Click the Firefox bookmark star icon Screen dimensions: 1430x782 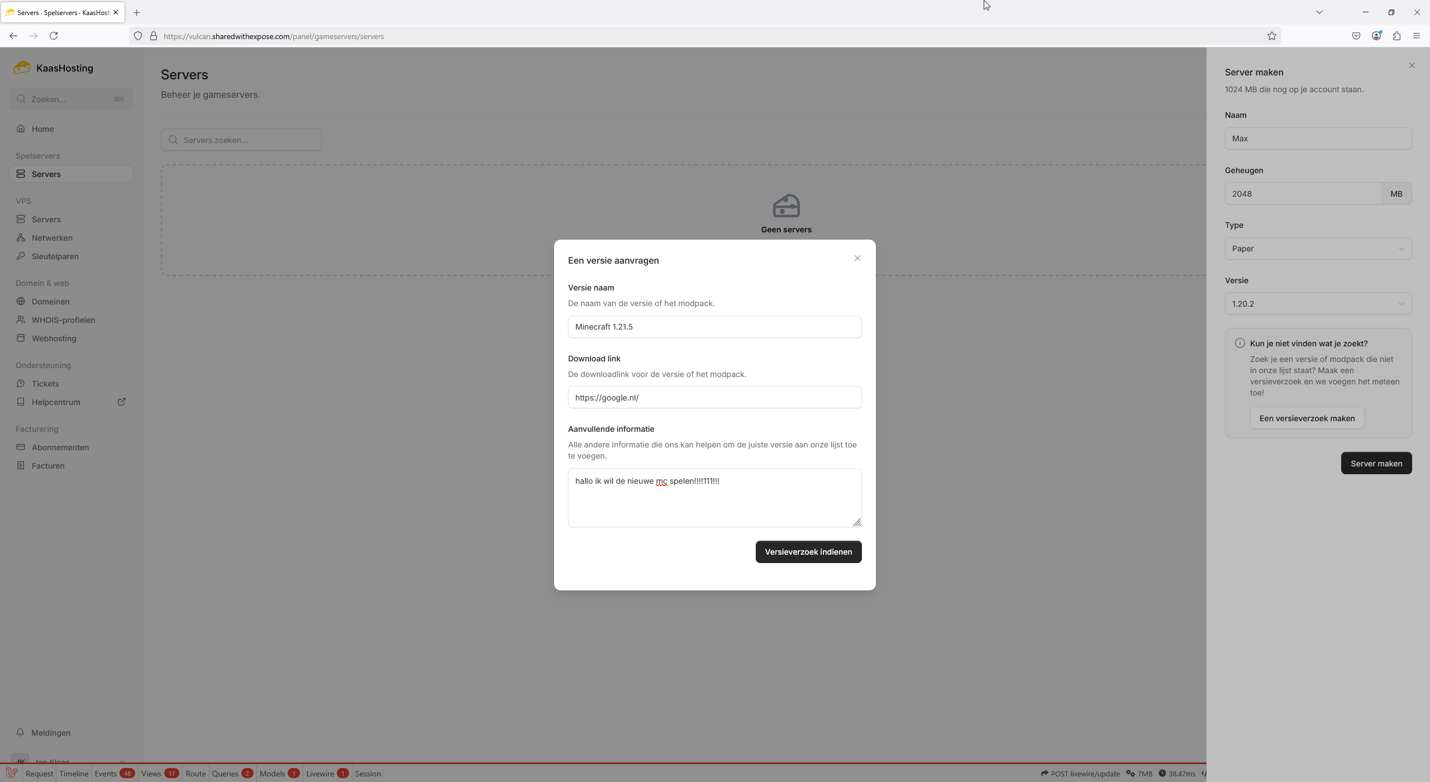point(1271,36)
